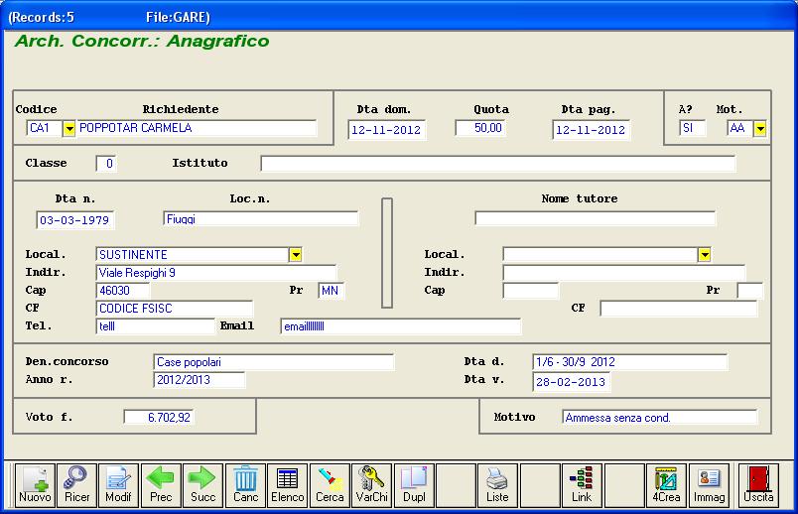Image resolution: width=798 pixels, height=514 pixels.
Task: Click the Email field
Action: click(401, 326)
